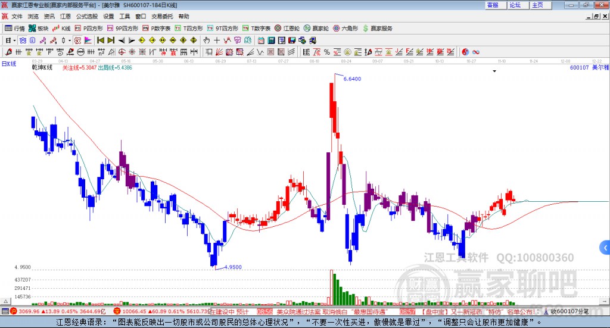The image size is (610, 328).
Task: Open the calendar date icon
Action: pos(261,40)
